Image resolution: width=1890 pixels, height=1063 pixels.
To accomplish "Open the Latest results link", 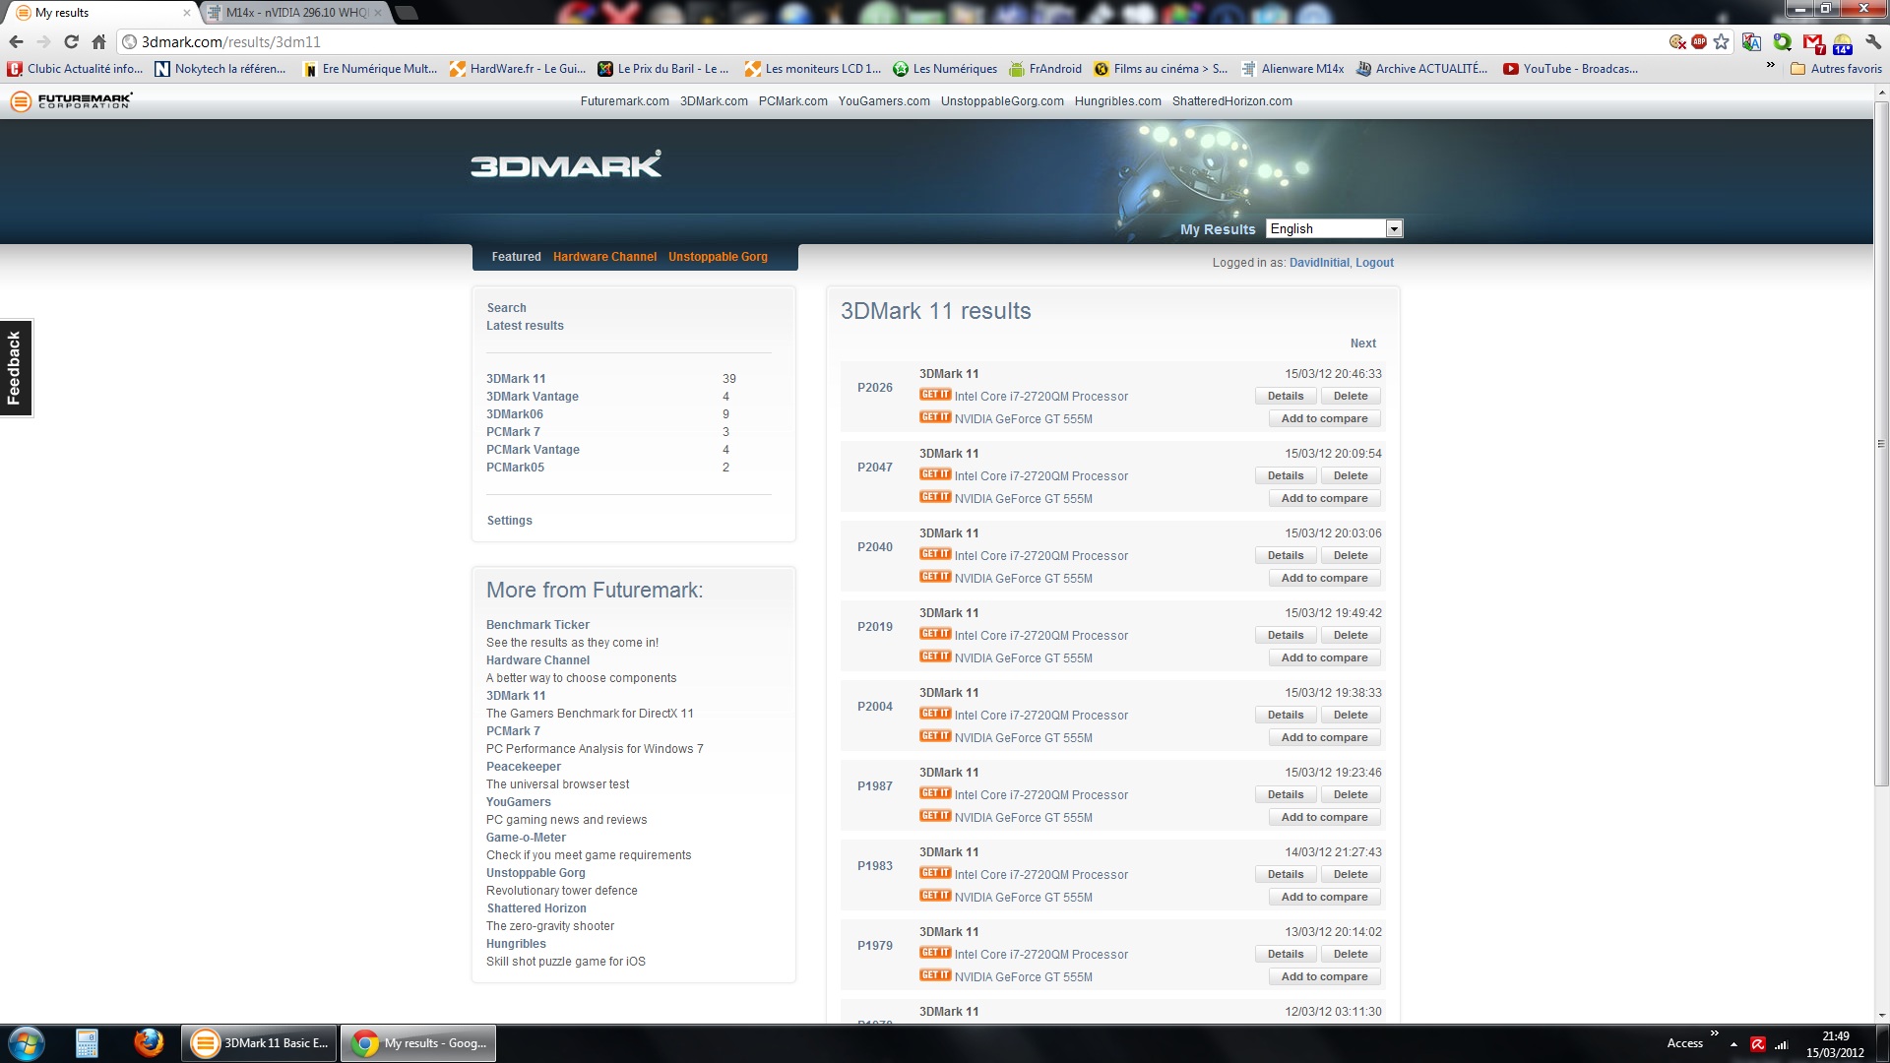I will [525, 326].
